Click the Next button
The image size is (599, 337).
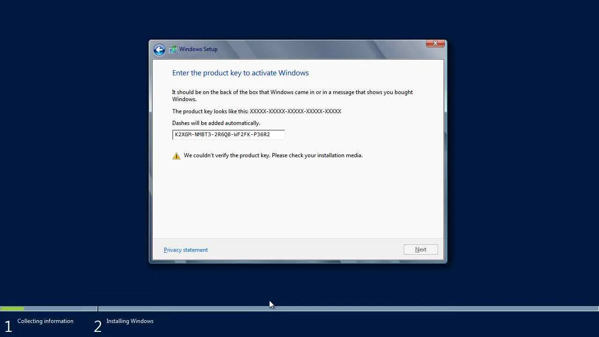click(x=421, y=249)
